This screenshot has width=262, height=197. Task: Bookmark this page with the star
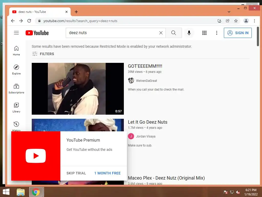tap(236, 21)
